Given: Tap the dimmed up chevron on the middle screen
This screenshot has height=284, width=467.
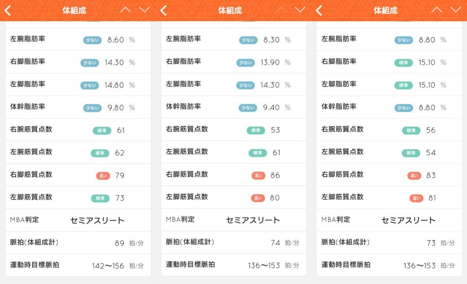Looking at the screenshot, I should pos(281,10).
